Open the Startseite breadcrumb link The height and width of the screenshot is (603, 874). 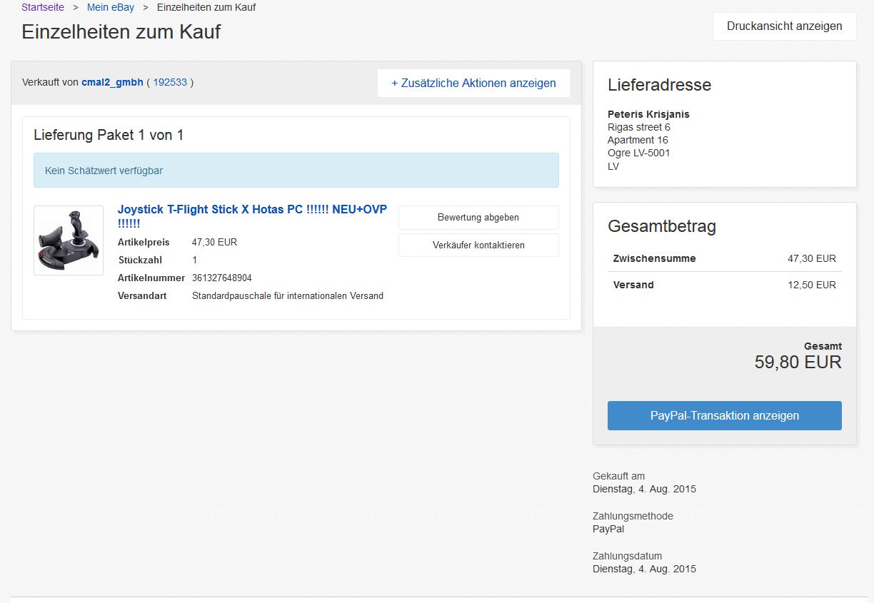click(43, 7)
